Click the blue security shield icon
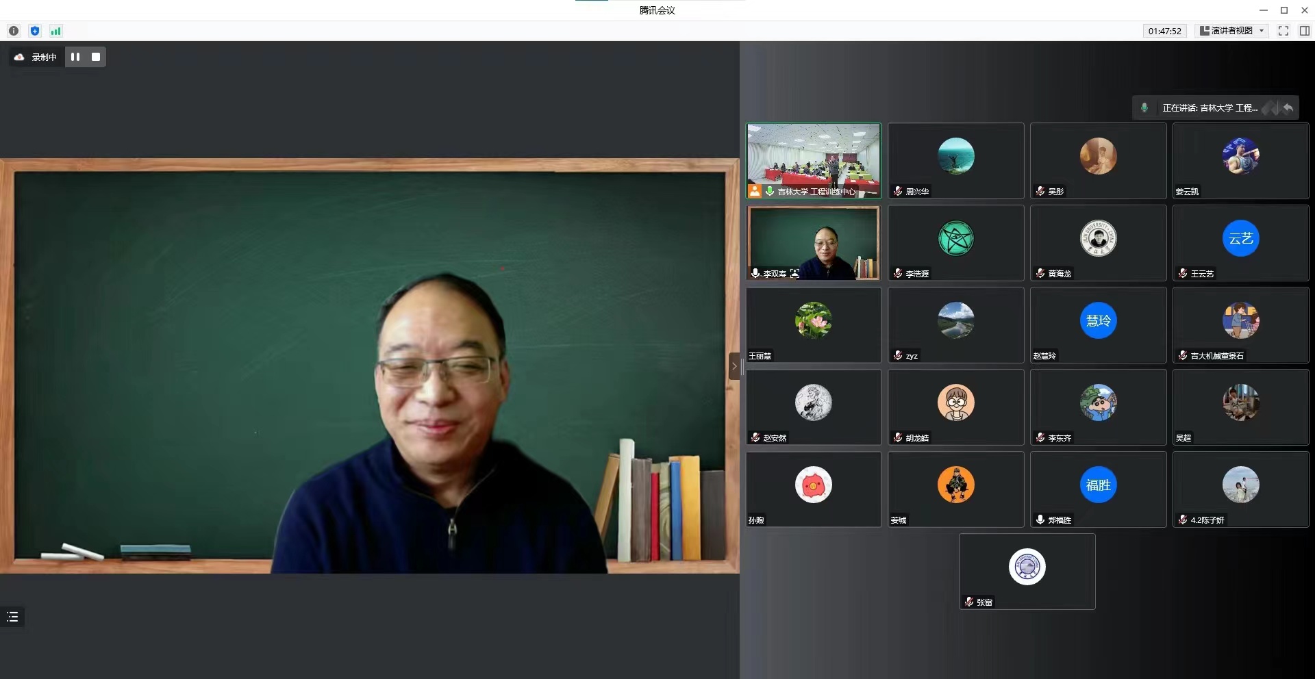The width and height of the screenshot is (1315, 679). pos(35,31)
